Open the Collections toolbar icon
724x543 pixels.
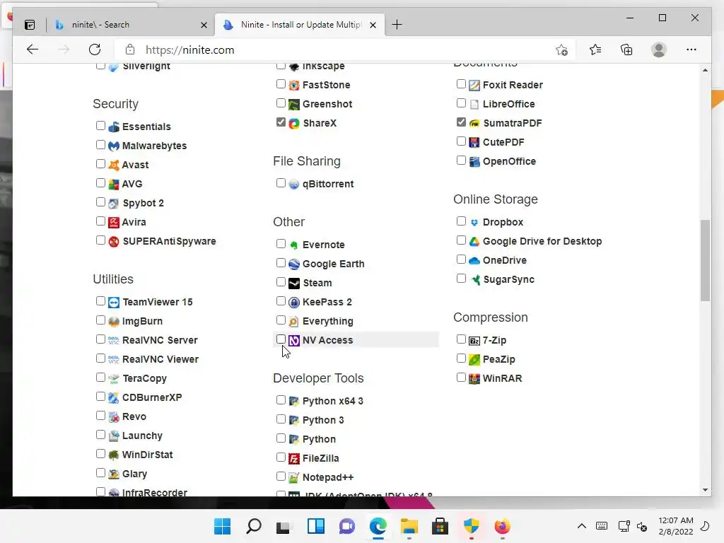point(626,49)
